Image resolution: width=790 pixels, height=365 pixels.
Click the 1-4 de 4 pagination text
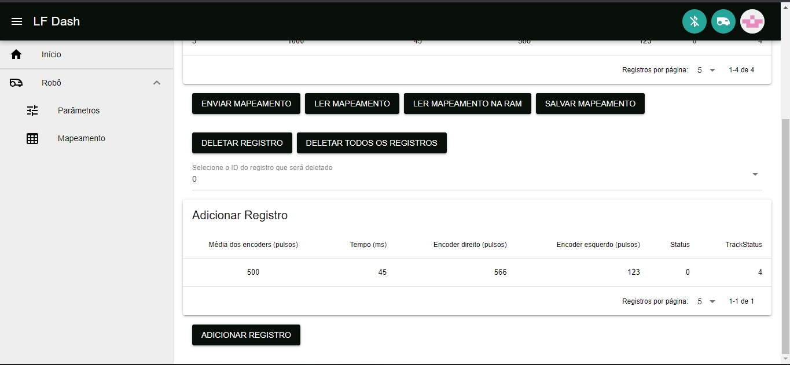(741, 70)
